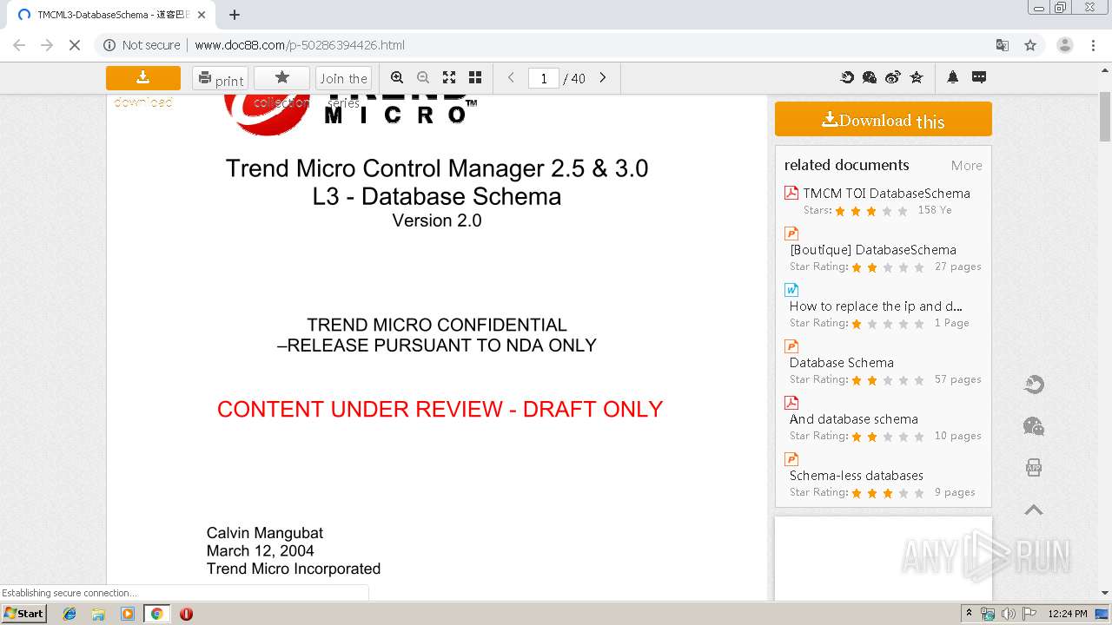Open And database schema related document
The image size is (1112, 625).
854,418
